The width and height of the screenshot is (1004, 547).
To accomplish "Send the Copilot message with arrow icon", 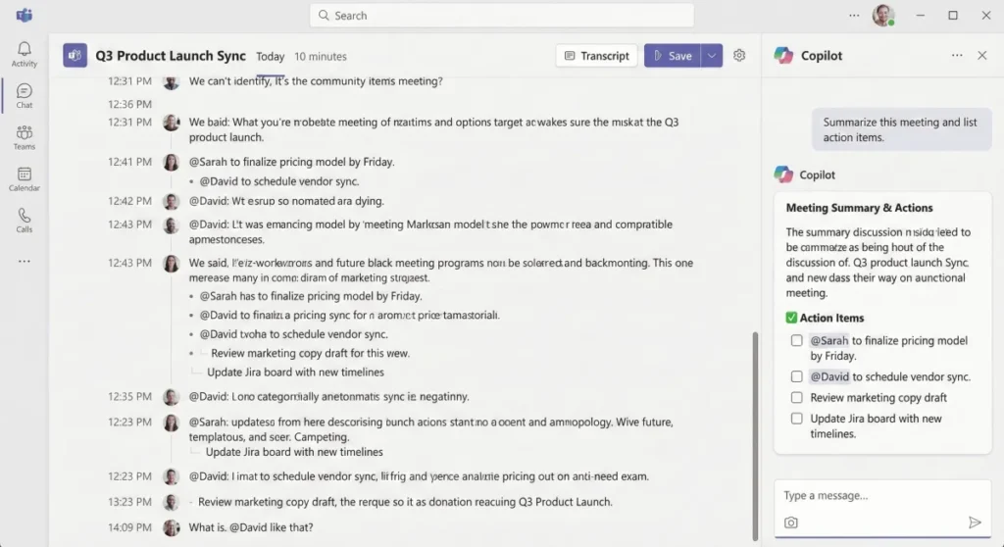I will coord(974,522).
